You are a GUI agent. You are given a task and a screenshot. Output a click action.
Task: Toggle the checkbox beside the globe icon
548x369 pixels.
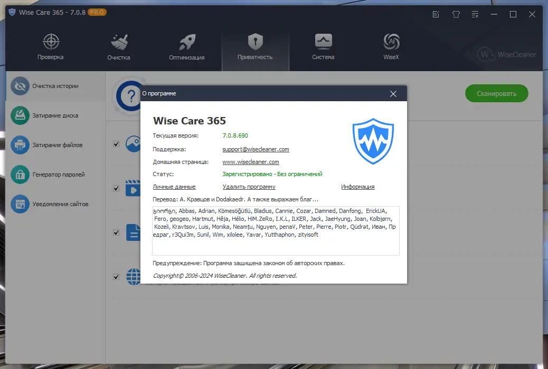(x=116, y=277)
